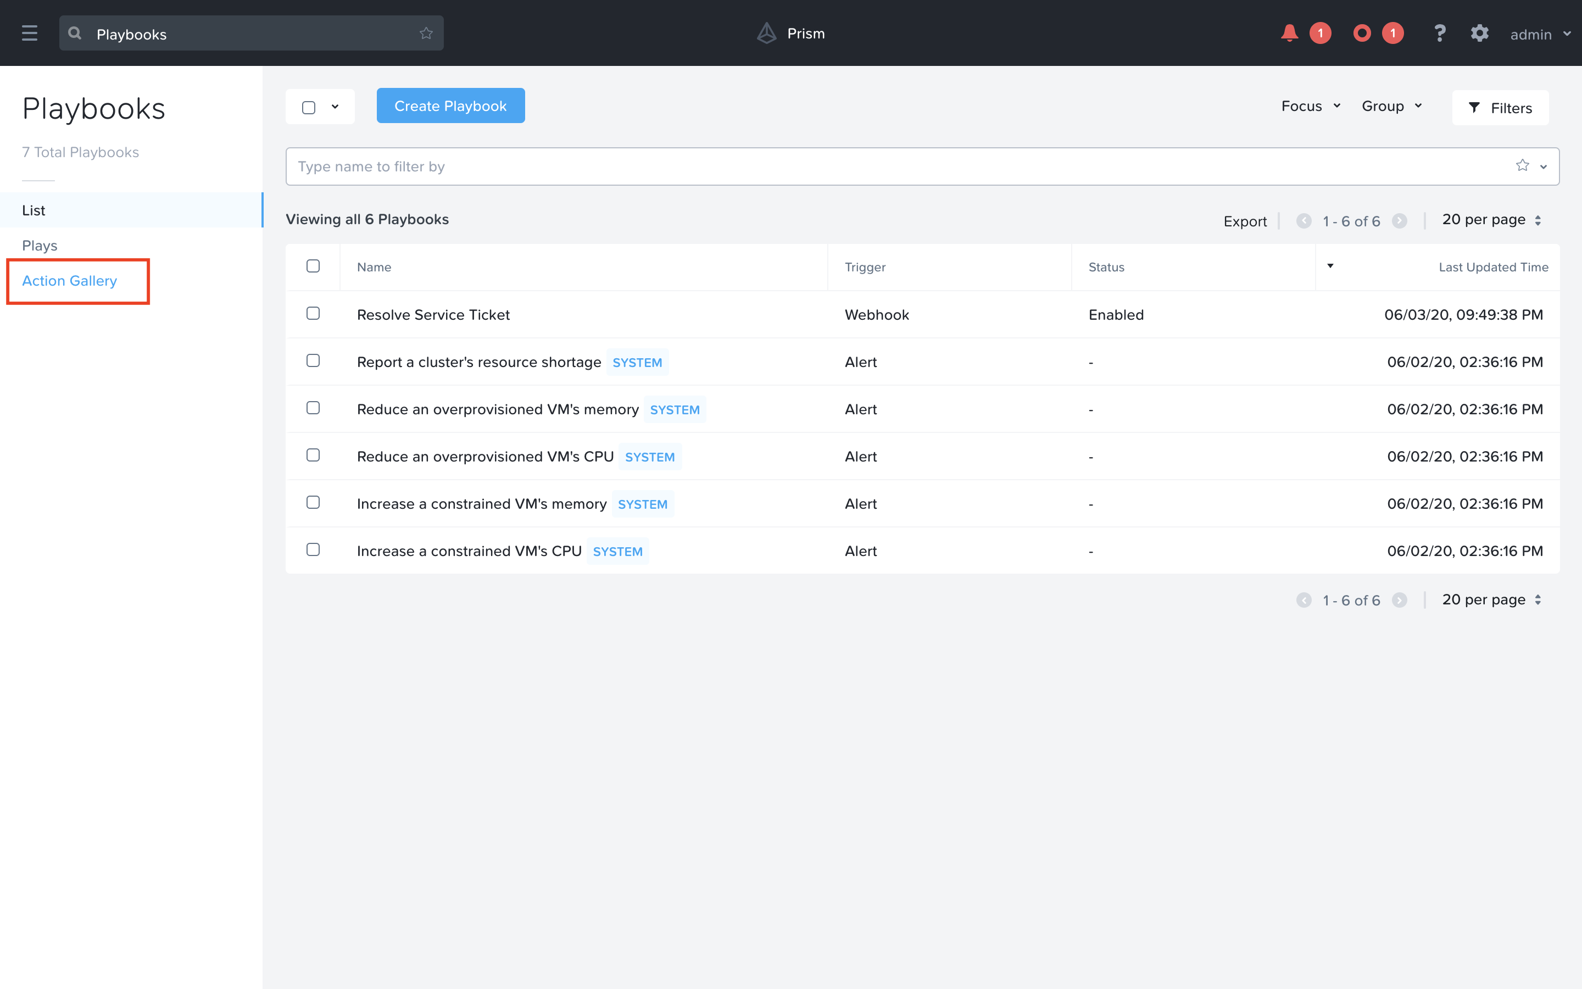Sort by the Name column header
This screenshot has height=989, width=1582.
374,267
